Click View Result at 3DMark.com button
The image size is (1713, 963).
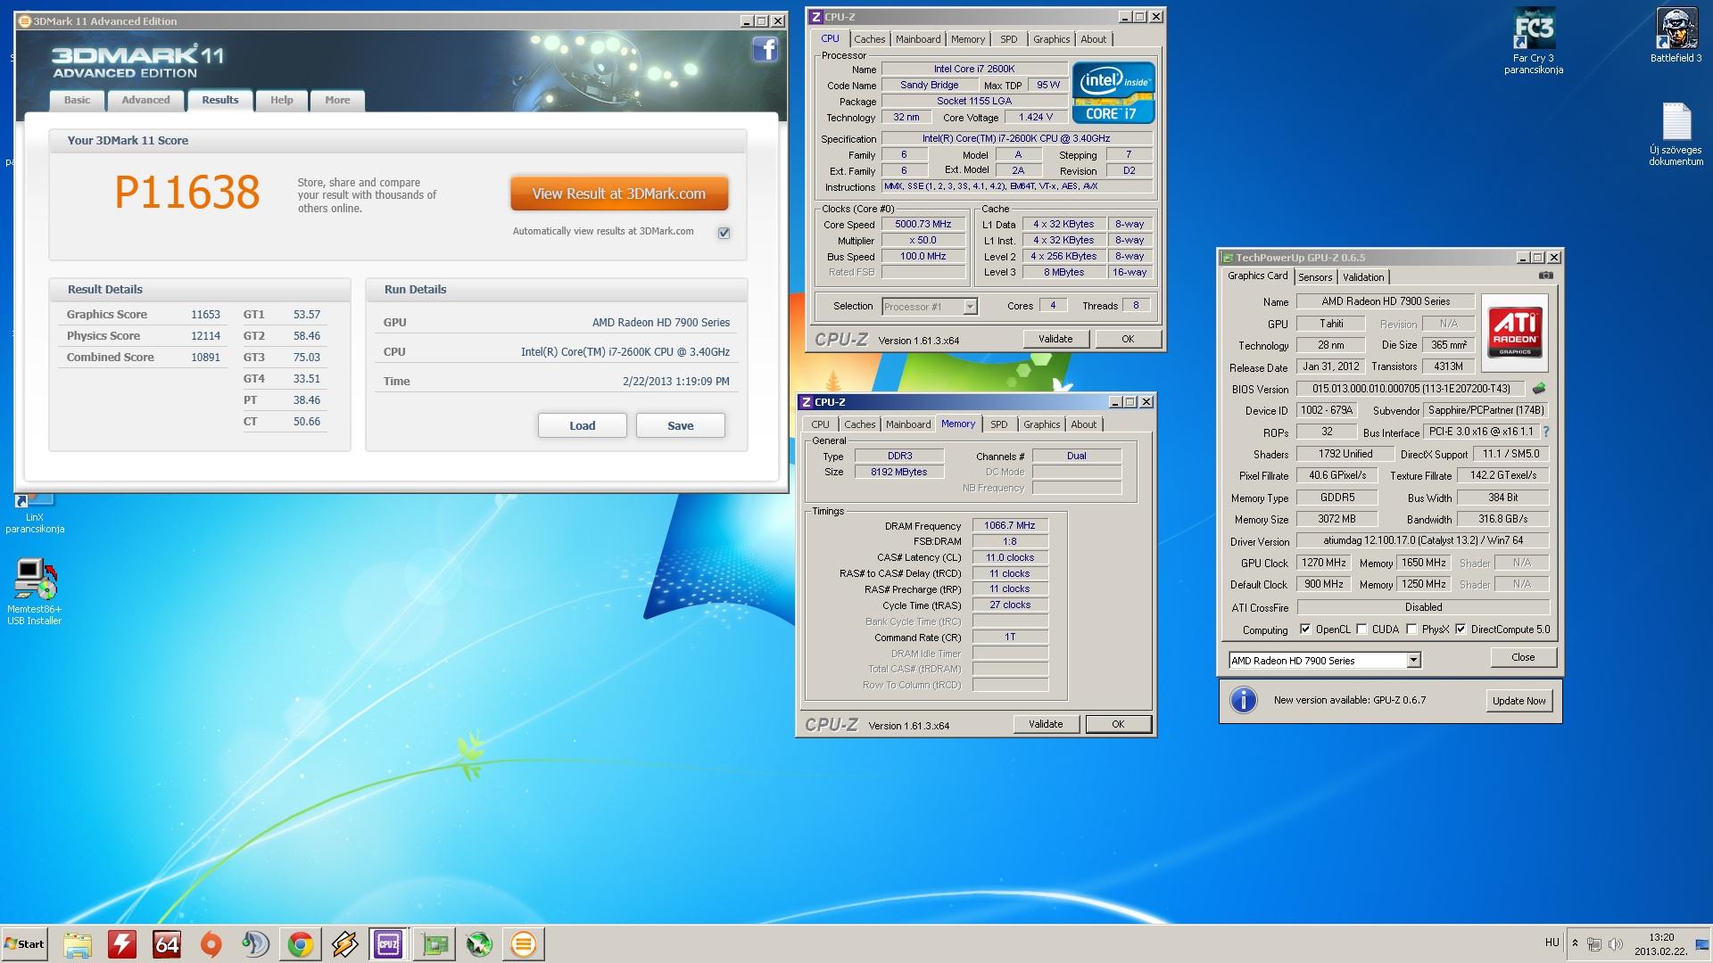tap(619, 193)
